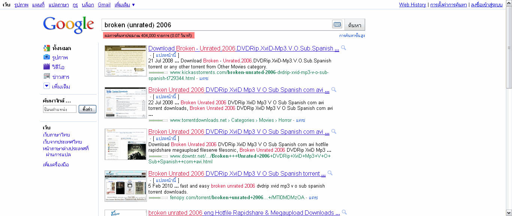Select the news (ข่าวสาร) icon in sidebar
Viewport: 512px width, 216px height.
click(46, 77)
